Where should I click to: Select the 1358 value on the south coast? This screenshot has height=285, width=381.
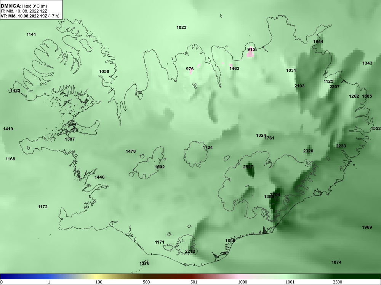click(x=230, y=241)
